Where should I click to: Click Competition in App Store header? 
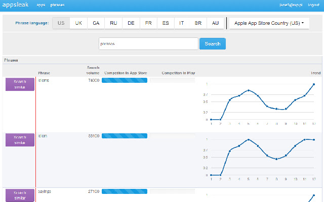pos(126,73)
